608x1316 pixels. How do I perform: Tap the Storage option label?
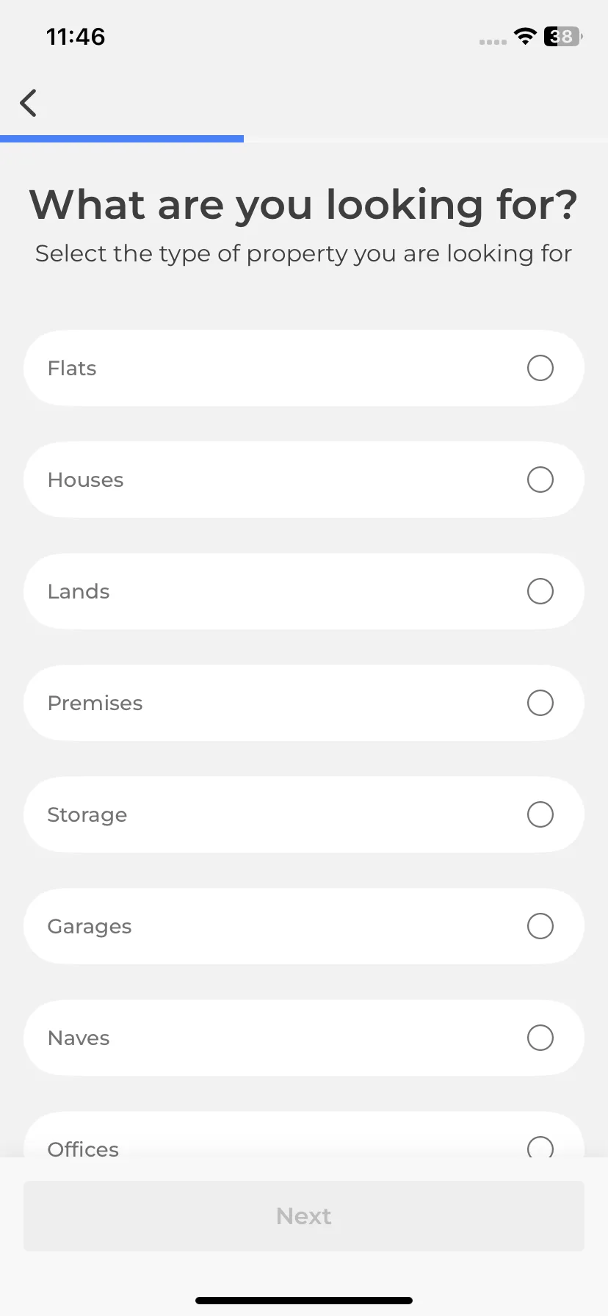point(87,815)
